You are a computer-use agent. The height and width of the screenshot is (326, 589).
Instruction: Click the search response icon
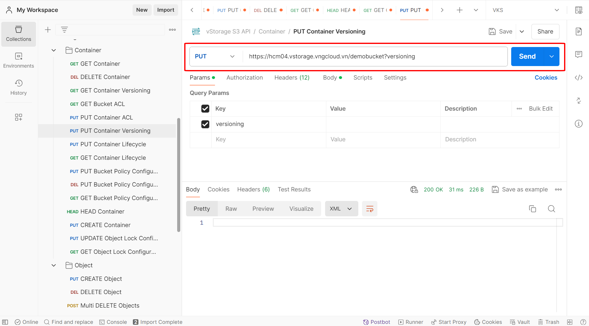coord(551,209)
